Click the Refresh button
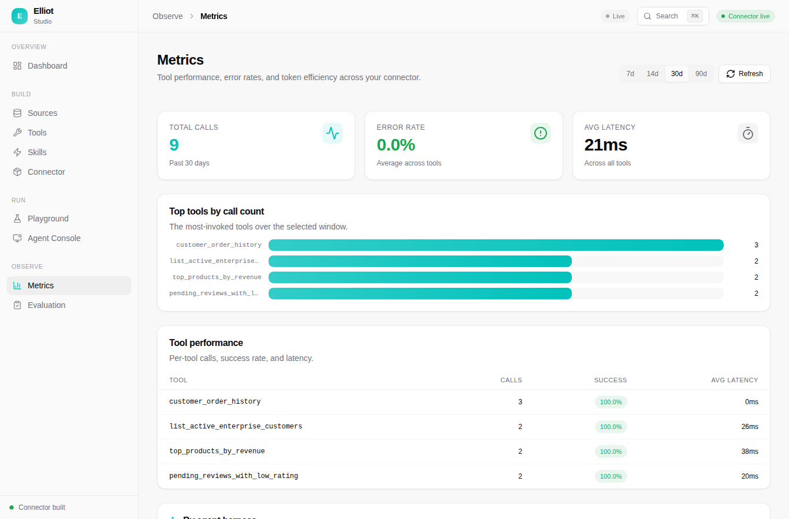The image size is (789, 519). tap(745, 74)
